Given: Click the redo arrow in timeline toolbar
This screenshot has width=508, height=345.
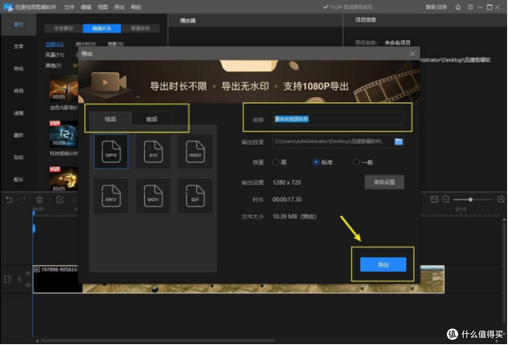Looking at the screenshot, I should tap(23, 200).
